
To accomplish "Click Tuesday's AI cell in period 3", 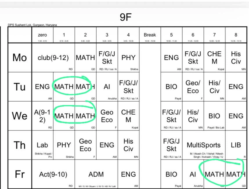I will point(107,87).
